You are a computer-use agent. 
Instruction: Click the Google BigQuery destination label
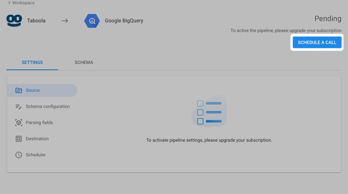point(124,21)
